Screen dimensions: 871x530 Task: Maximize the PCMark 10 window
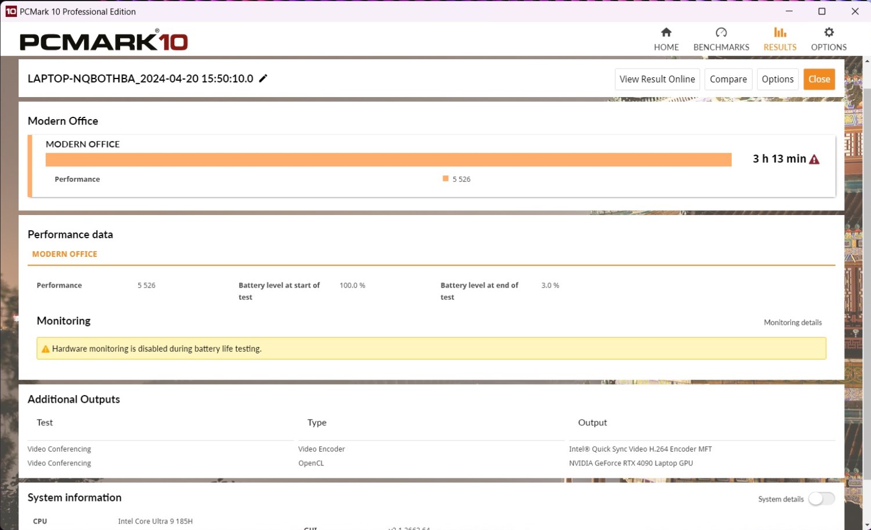[x=822, y=11]
